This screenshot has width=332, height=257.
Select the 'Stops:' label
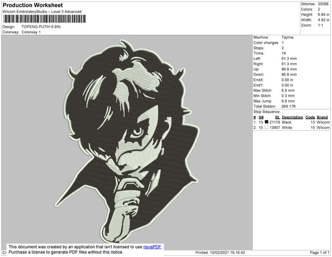point(259,48)
